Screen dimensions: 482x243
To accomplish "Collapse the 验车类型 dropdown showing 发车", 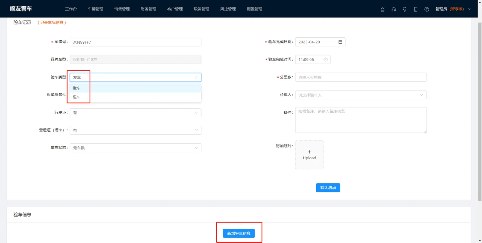I will tap(136, 77).
